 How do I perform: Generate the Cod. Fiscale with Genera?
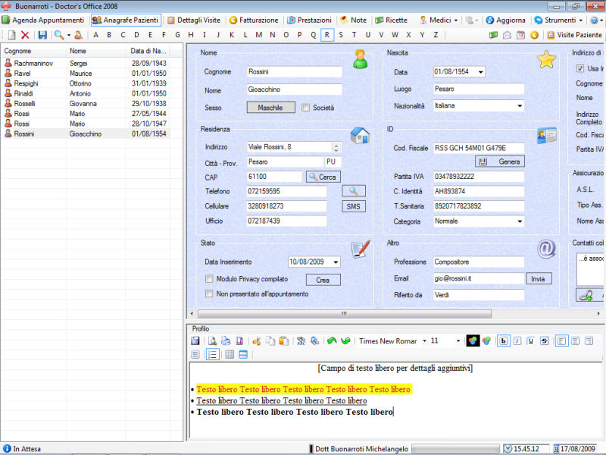click(x=500, y=162)
